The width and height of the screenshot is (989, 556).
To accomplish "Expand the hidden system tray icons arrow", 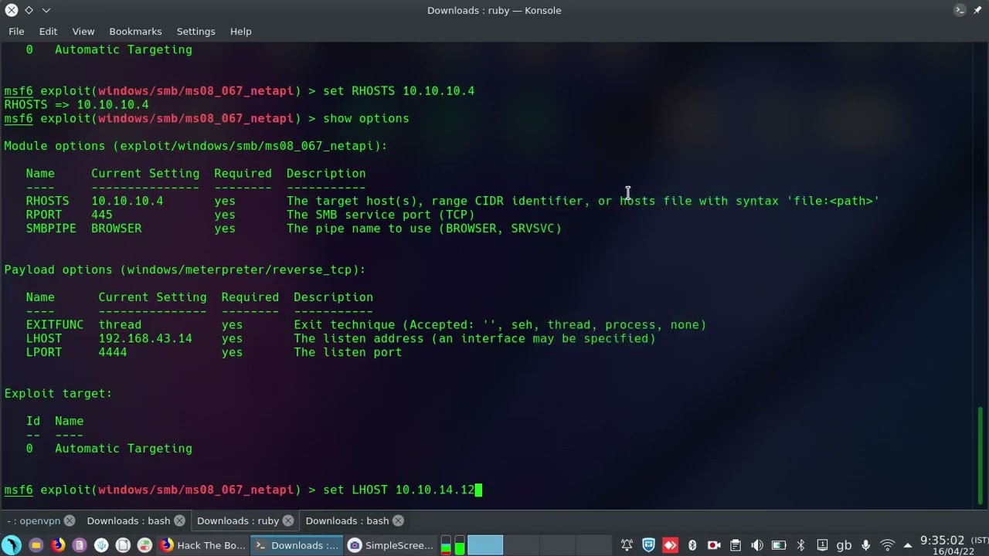I will click(x=907, y=545).
